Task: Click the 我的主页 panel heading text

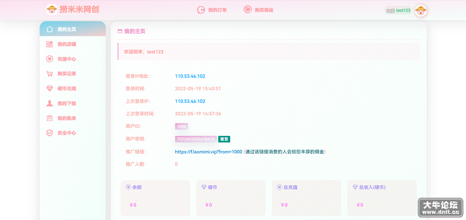Action: coord(135,31)
